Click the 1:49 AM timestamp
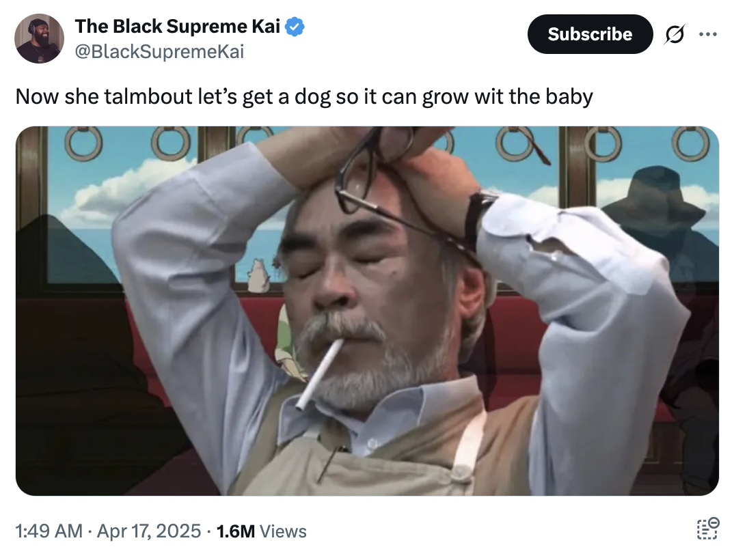 point(49,531)
